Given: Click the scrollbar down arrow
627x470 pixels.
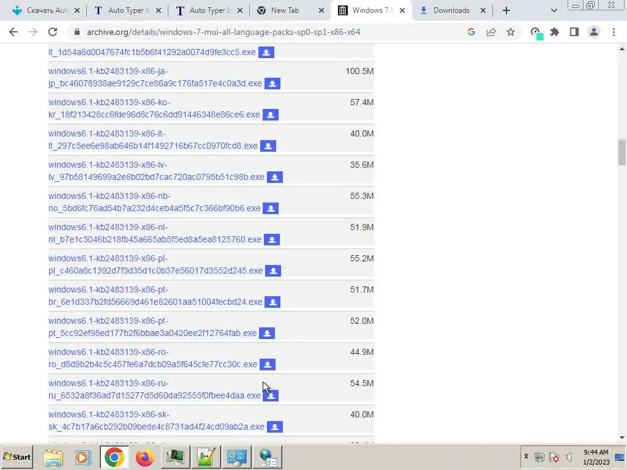Looking at the screenshot, I should click(x=622, y=438).
